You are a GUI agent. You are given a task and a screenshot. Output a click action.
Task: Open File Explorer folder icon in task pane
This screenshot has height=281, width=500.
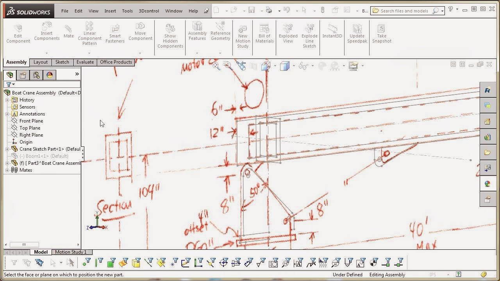487,153
